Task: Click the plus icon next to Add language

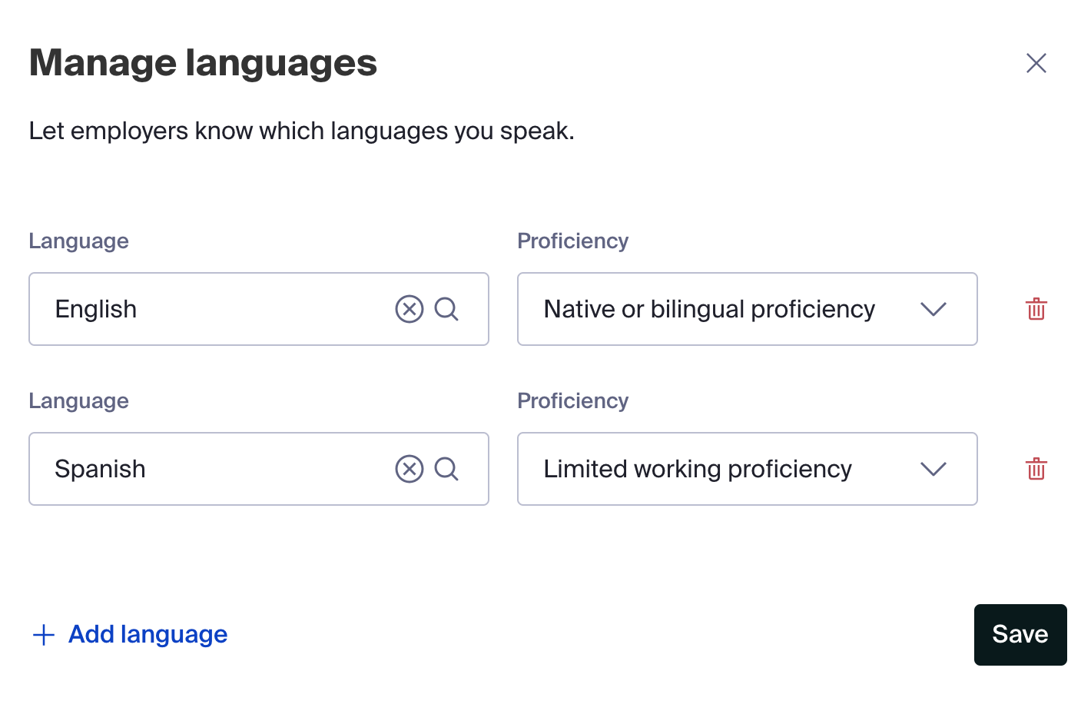Action: pyautogui.click(x=44, y=635)
